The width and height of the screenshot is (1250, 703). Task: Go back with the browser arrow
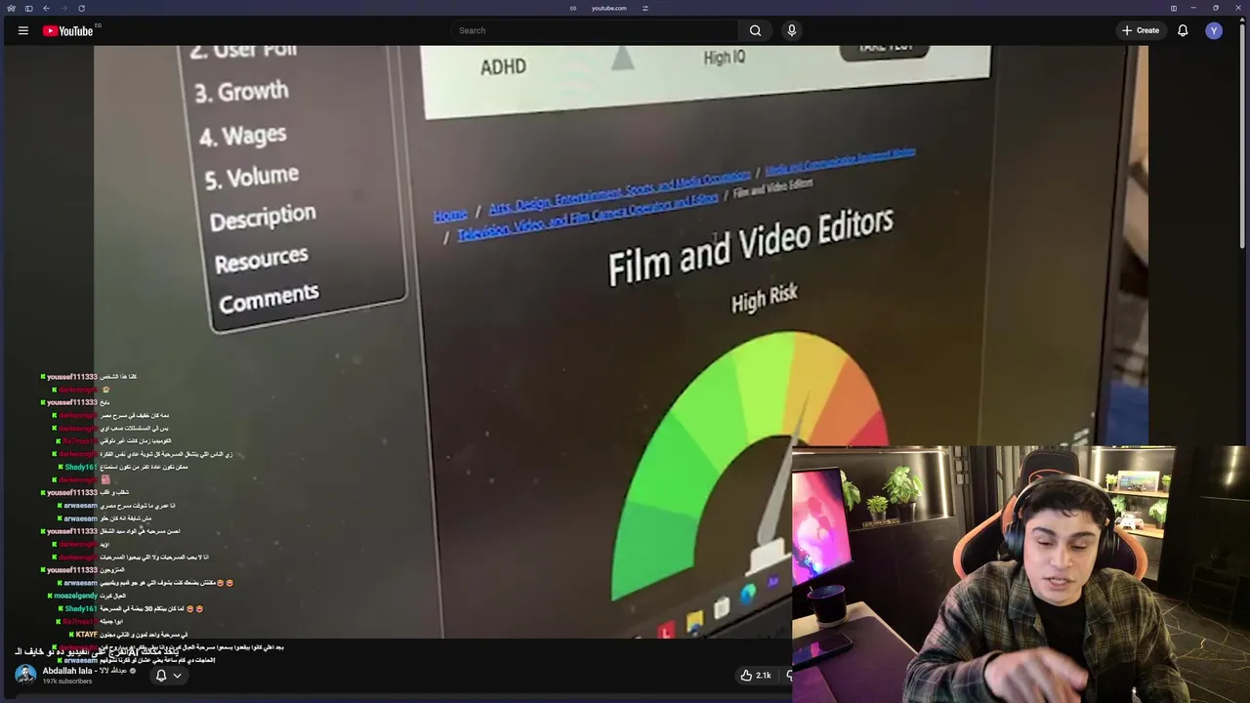pyautogui.click(x=46, y=8)
